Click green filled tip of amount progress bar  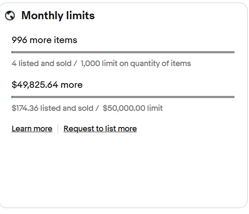[x=12, y=97]
